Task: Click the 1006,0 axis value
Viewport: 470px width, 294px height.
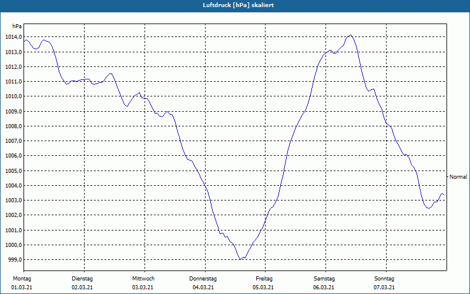Action: 14,156
